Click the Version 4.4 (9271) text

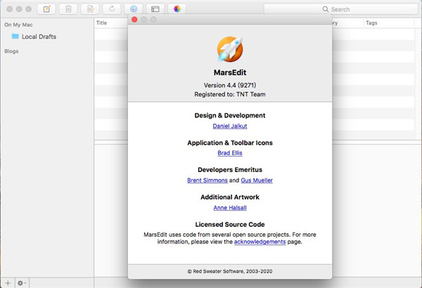coord(230,85)
